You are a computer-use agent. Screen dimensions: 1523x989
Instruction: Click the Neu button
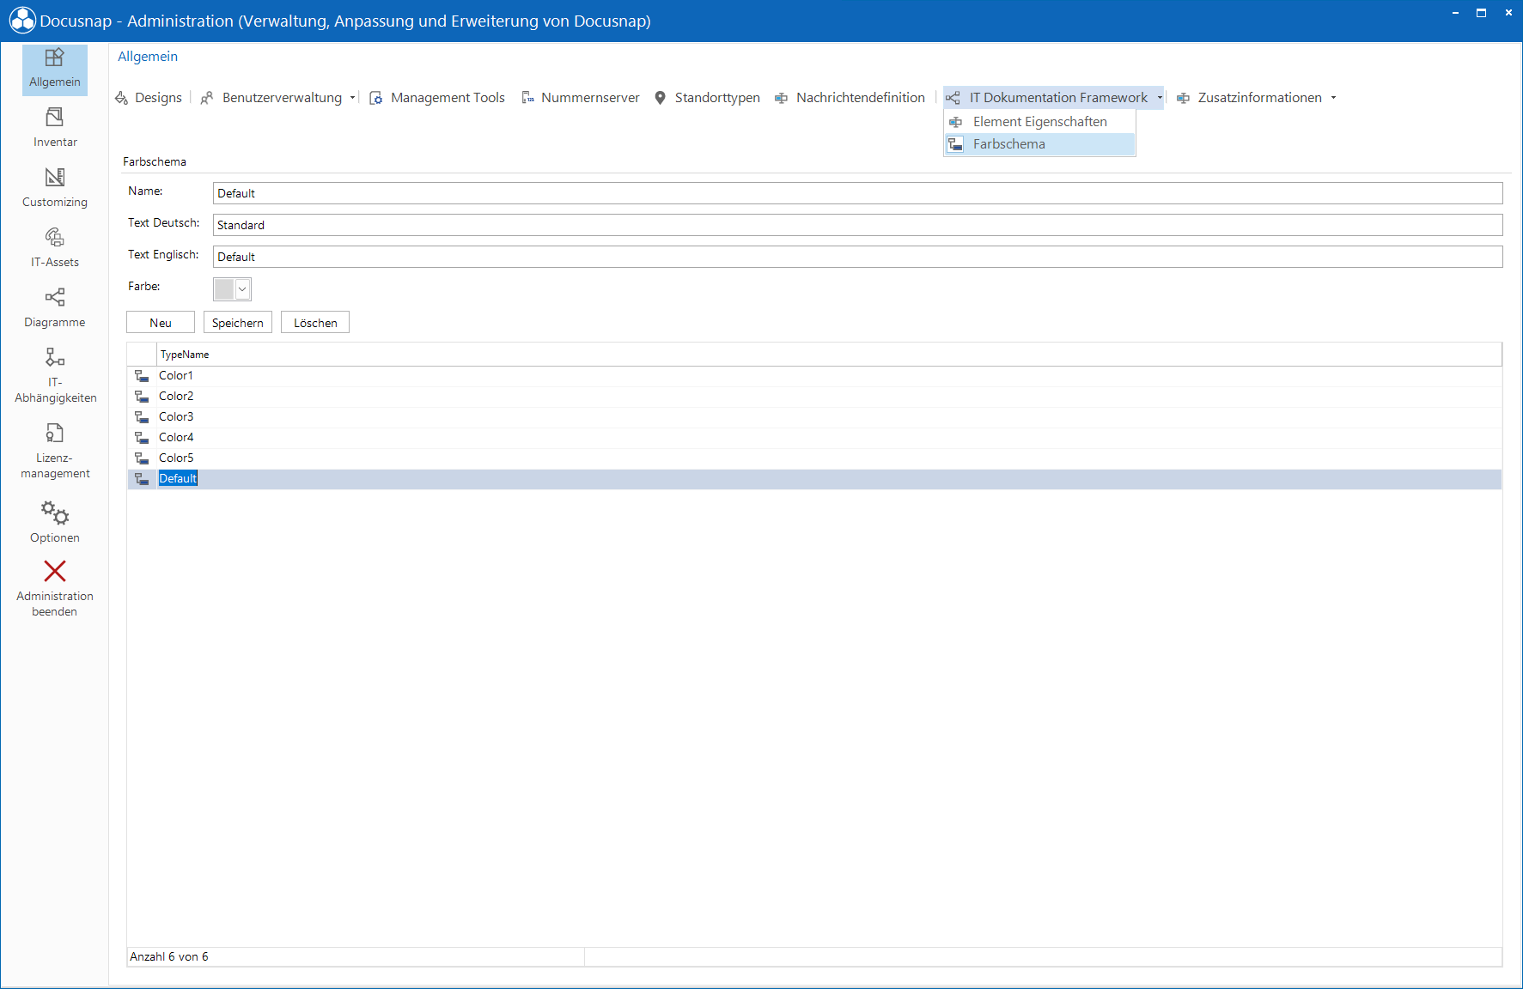[x=161, y=323]
